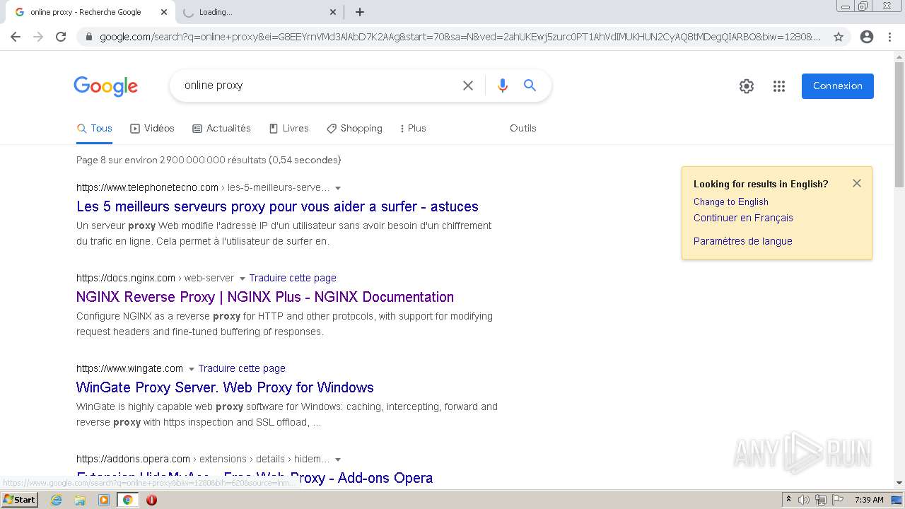Click the browser forward arrow
This screenshot has height=509, width=905.
38,37
